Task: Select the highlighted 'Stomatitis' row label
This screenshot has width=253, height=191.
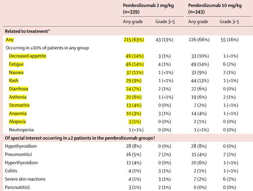Action: point(19,105)
